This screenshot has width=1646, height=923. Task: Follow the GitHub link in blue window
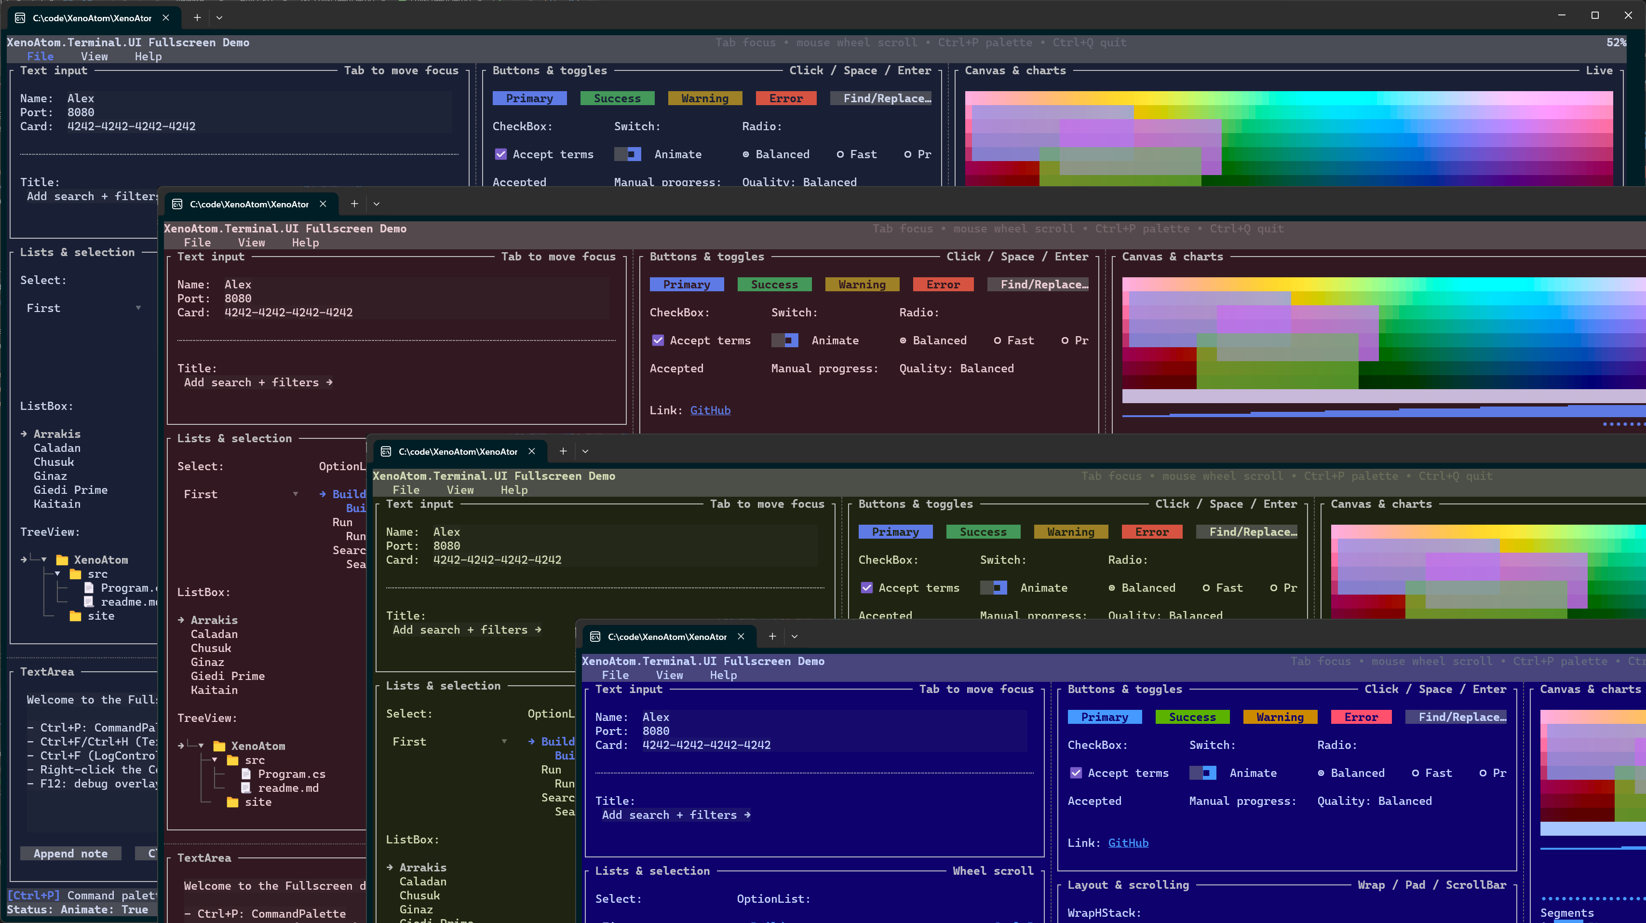(1128, 843)
